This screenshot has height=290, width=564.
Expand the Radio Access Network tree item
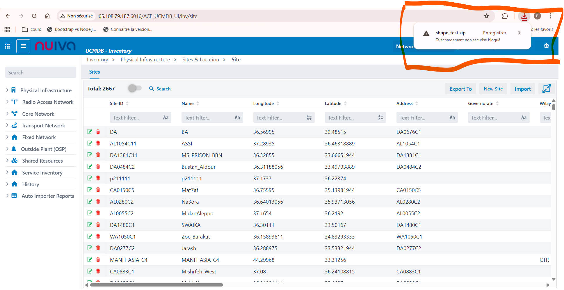pyautogui.click(x=7, y=102)
